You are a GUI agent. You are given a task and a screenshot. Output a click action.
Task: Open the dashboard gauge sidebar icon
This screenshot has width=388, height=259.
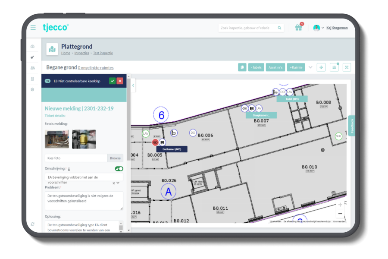tap(32, 46)
